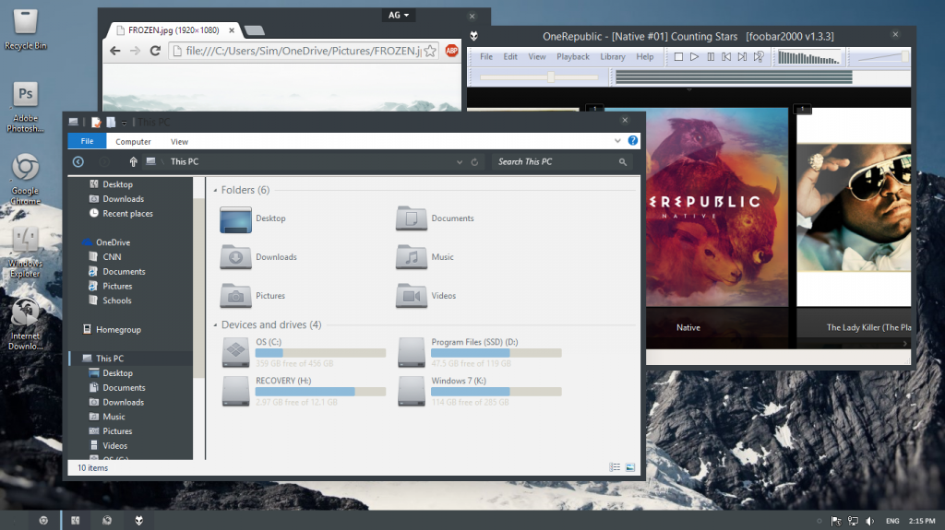Open the Playback menu in foobar2000

[x=572, y=57]
